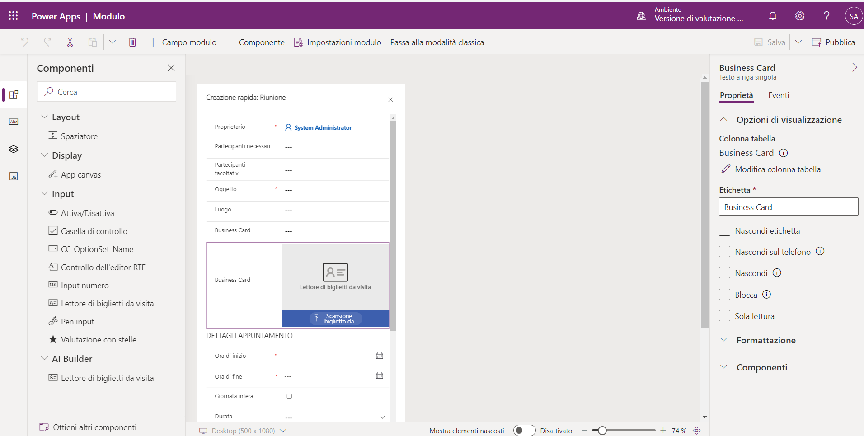This screenshot has height=436, width=864.
Task: Click the paste clipboard icon
Action: tap(93, 42)
